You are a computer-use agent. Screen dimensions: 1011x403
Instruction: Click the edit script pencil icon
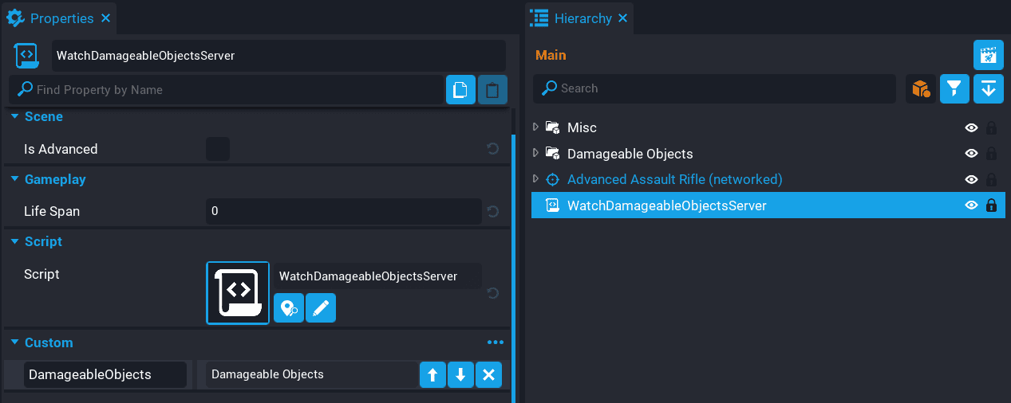click(x=321, y=308)
